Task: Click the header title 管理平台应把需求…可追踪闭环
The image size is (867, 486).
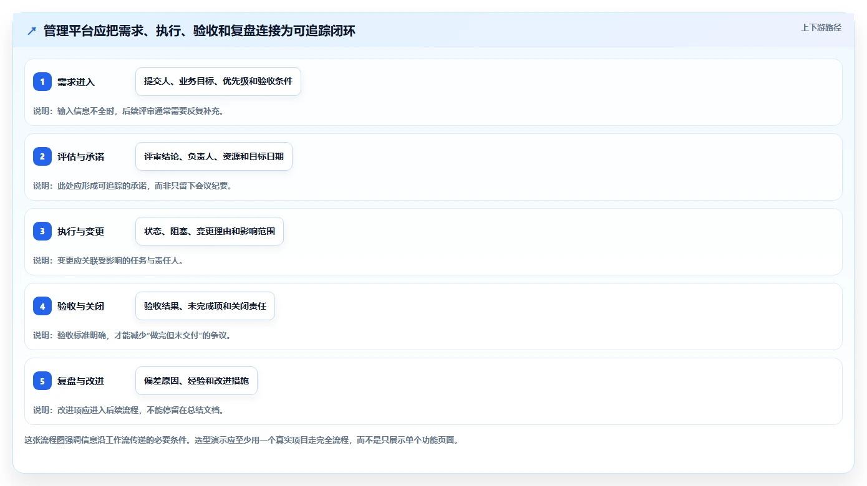Action: click(199, 31)
